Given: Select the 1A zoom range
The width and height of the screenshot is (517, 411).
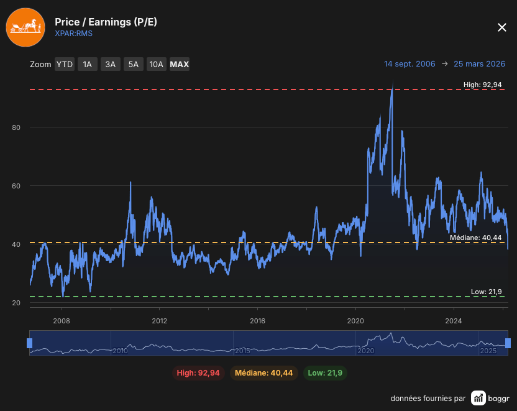Looking at the screenshot, I should click(x=88, y=64).
